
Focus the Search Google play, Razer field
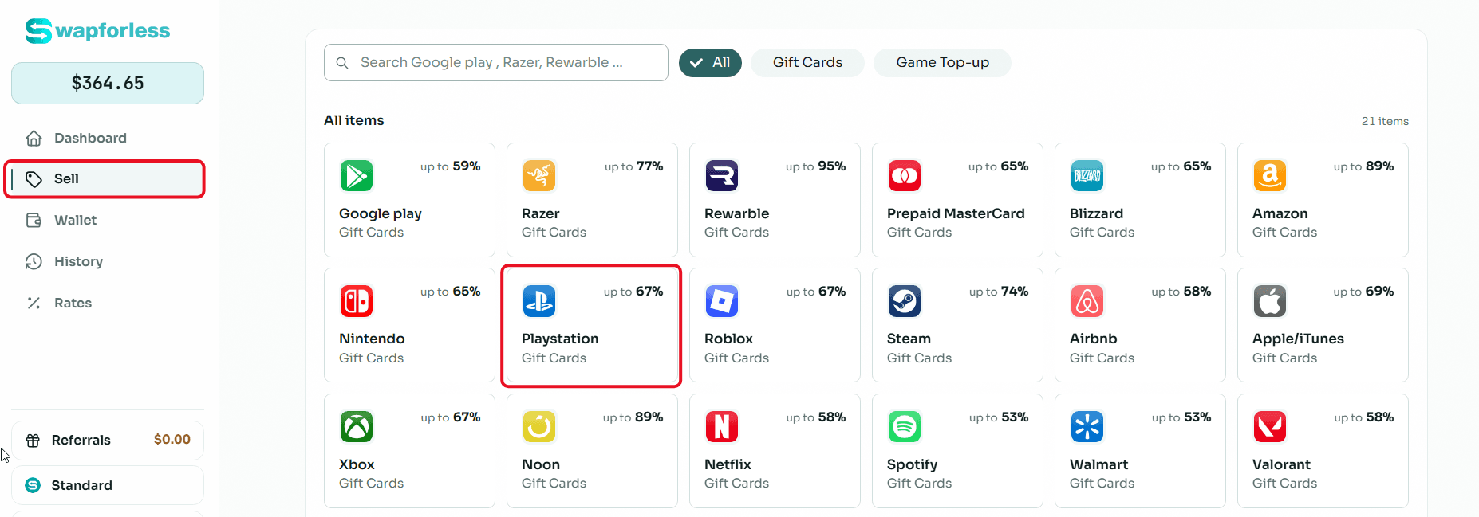pyautogui.click(x=496, y=63)
